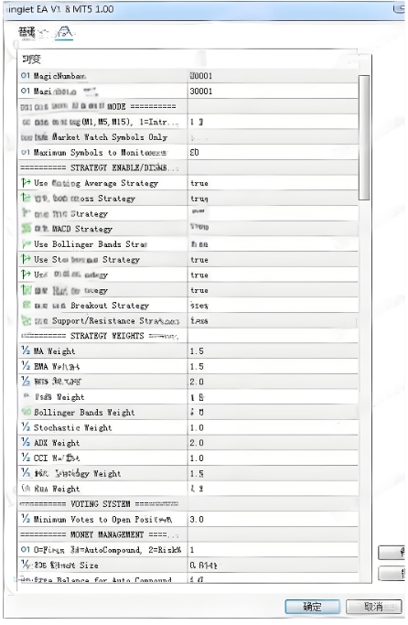The height and width of the screenshot is (625, 408).
Task: Click the integer type icon beside MagicNumber
Action: (26, 75)
